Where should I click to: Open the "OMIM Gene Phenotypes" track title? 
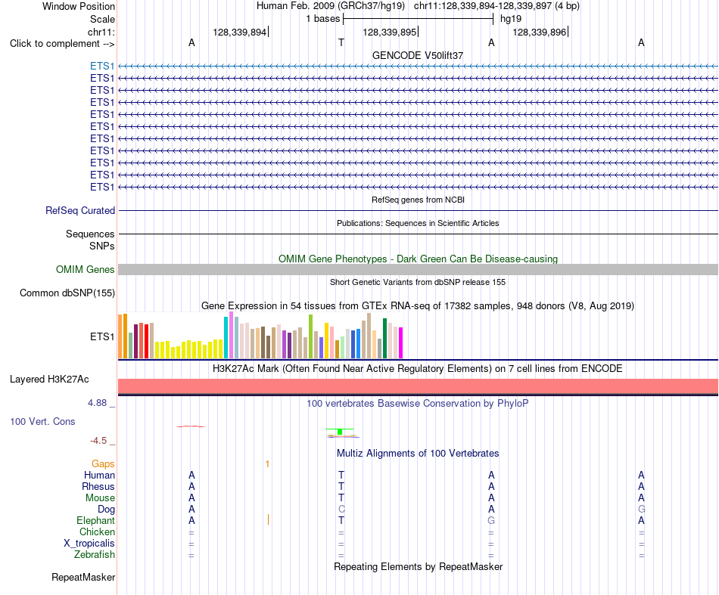click(x=419, y=259)
